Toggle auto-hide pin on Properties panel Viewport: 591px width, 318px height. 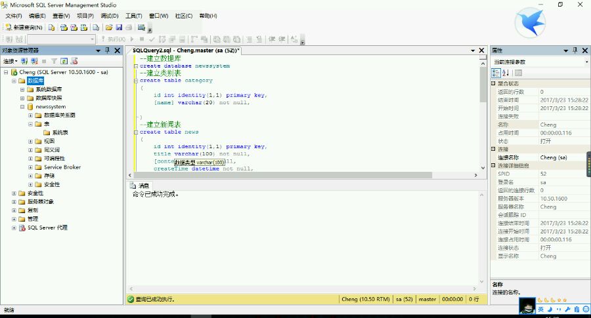point(575,50)
